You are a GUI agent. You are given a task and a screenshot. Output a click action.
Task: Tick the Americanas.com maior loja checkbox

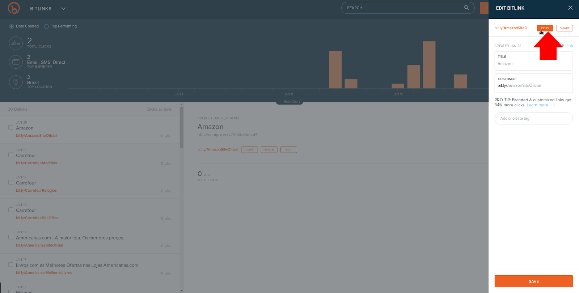tap(10, 237)
